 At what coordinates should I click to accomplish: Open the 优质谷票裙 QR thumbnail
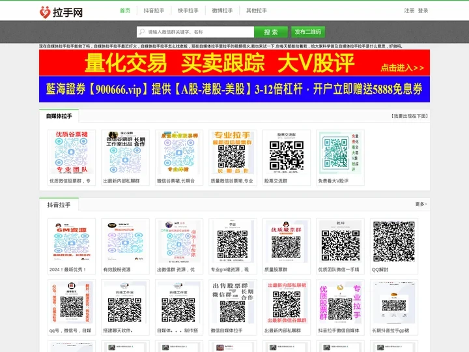click(72, 152)
